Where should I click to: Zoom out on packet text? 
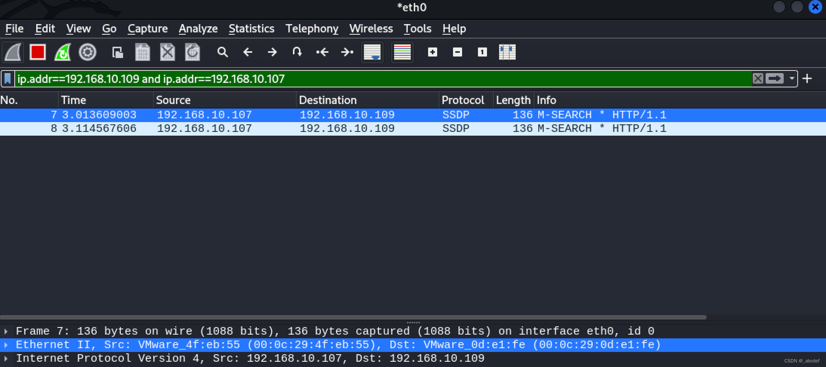(458, 52)
